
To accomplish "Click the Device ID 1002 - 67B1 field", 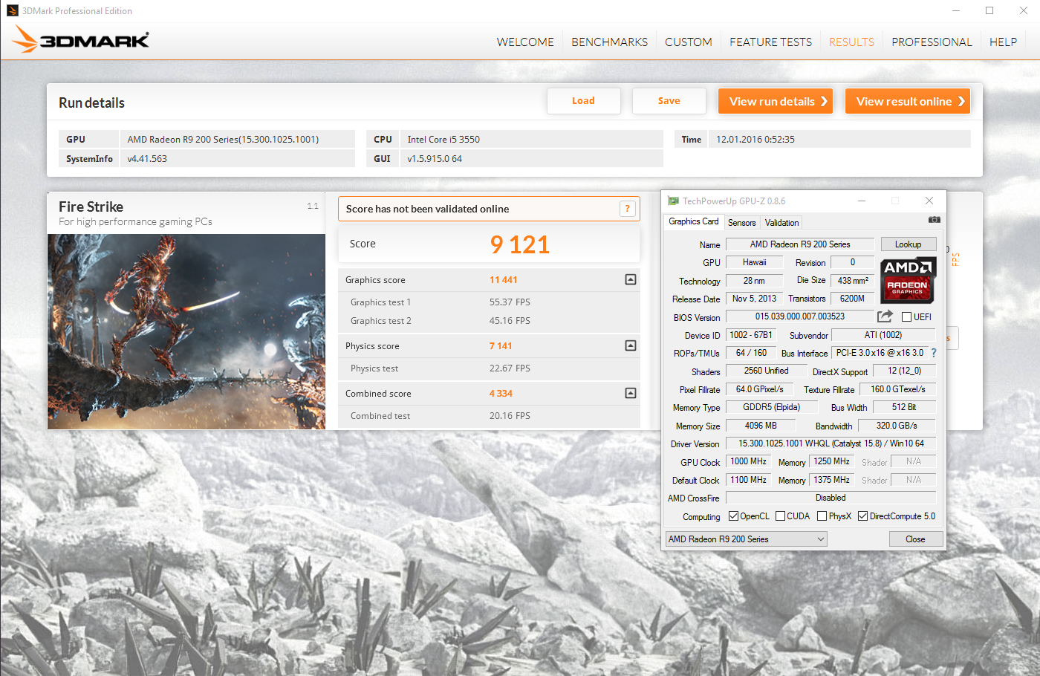I will coord(751,335).
